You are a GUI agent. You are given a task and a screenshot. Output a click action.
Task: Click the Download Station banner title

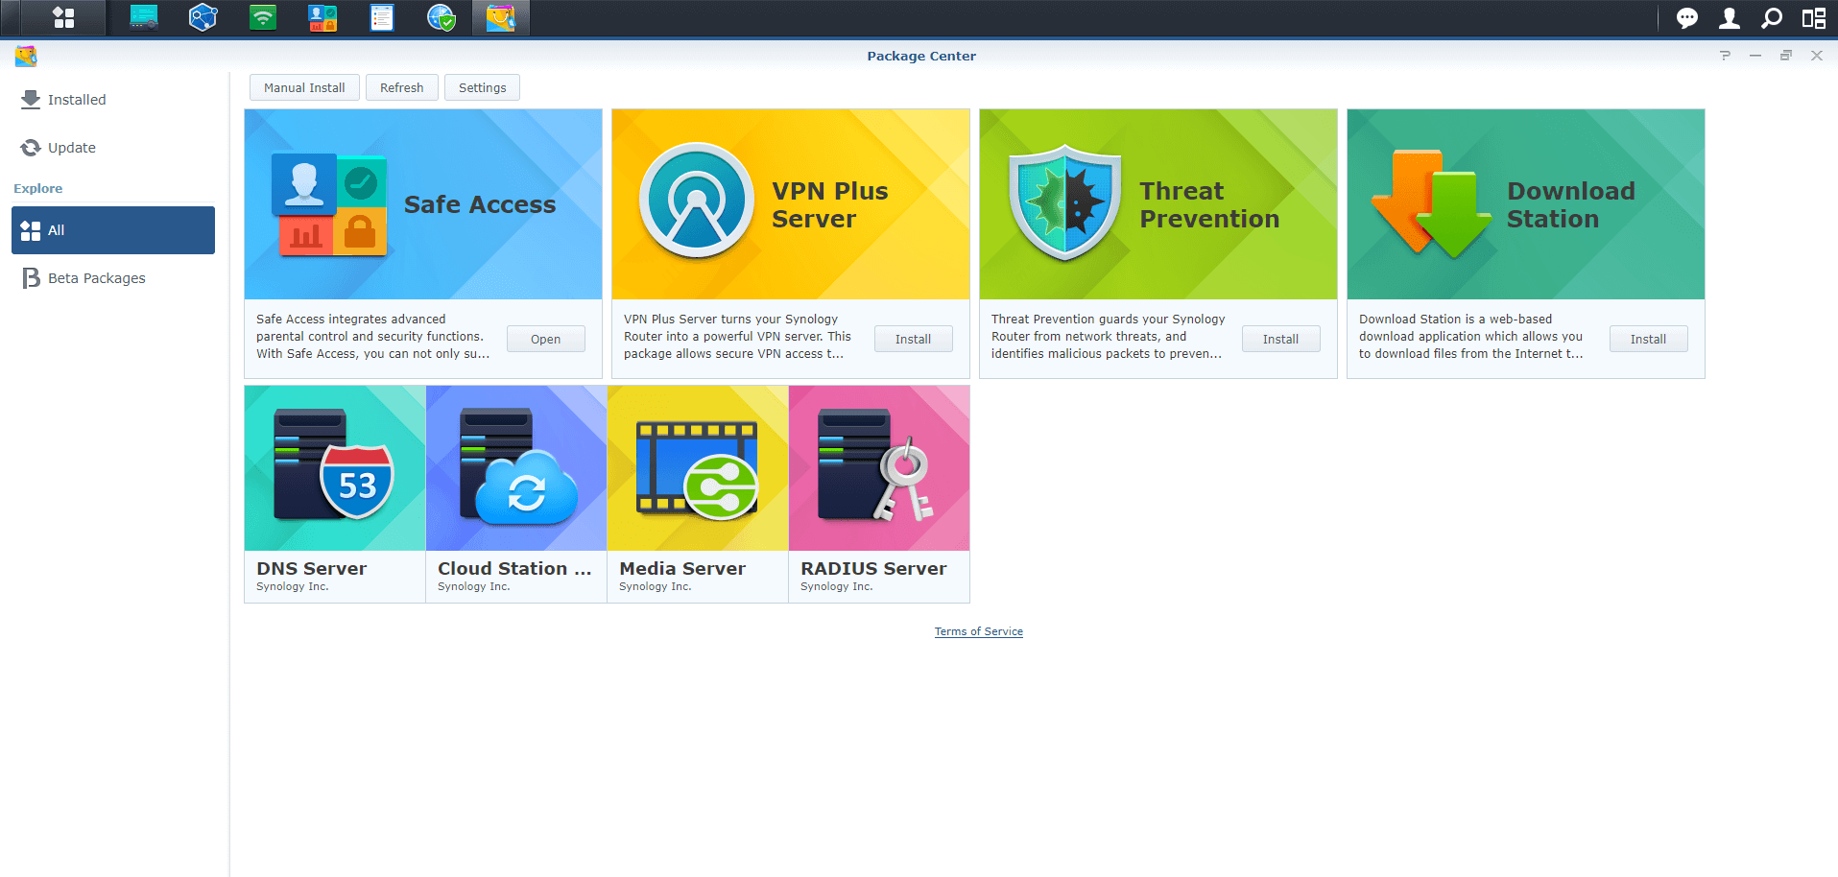pyautogui.click(x=1570, y=204)
